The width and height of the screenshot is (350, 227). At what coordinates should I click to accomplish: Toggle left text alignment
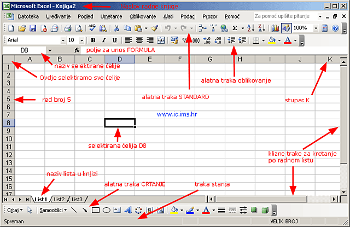click(128, 40)
